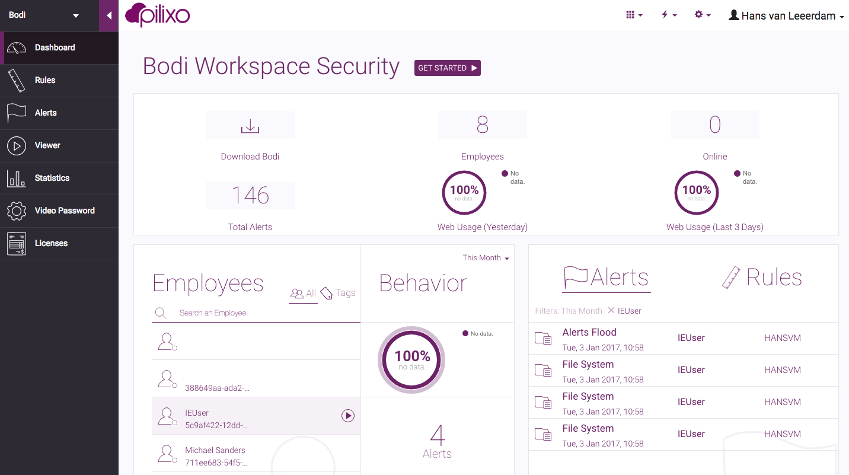
Task: Click the folder icon of first File System alert
Action: pyautogui.click(x=543, y=371)
